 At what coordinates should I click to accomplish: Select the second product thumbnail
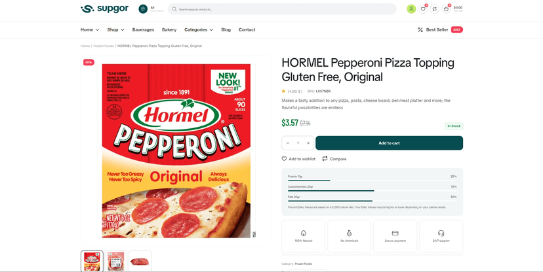click(x=116, y=262)
